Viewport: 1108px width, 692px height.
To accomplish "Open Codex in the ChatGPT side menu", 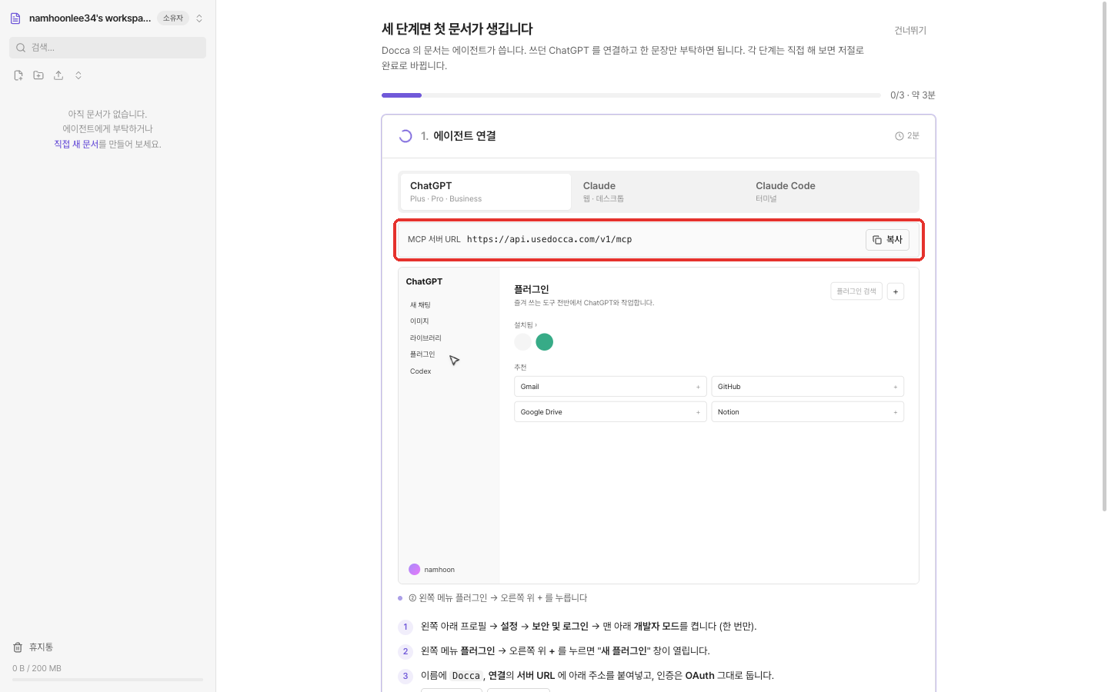I will pyautogui.click(x=420, y=371).
